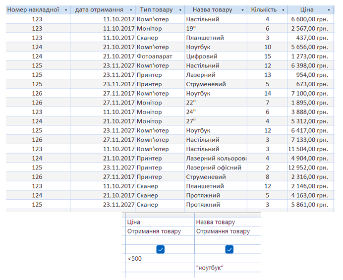Screen dimensions: 343x280
Task: Click the Ціна column dropdown arrow
Action: tap(329, 10)
